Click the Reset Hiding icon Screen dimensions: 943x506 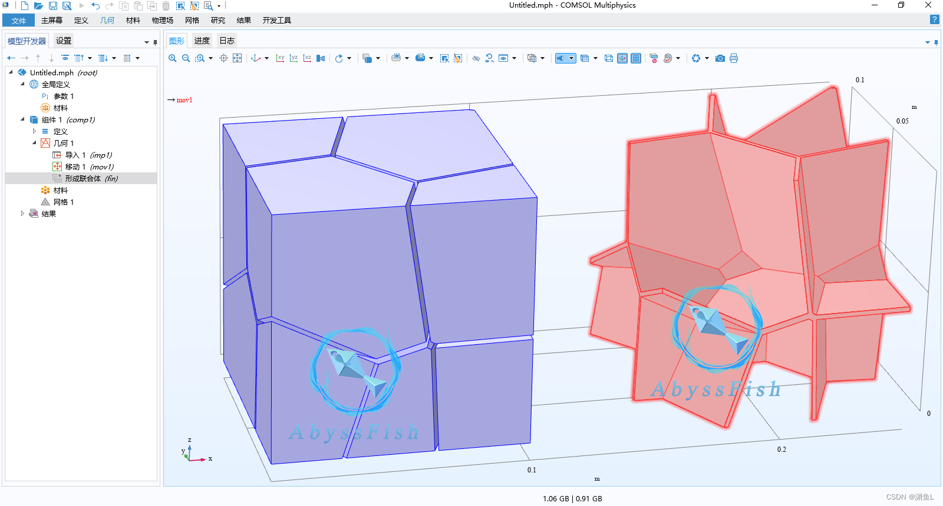coord(489,58)
